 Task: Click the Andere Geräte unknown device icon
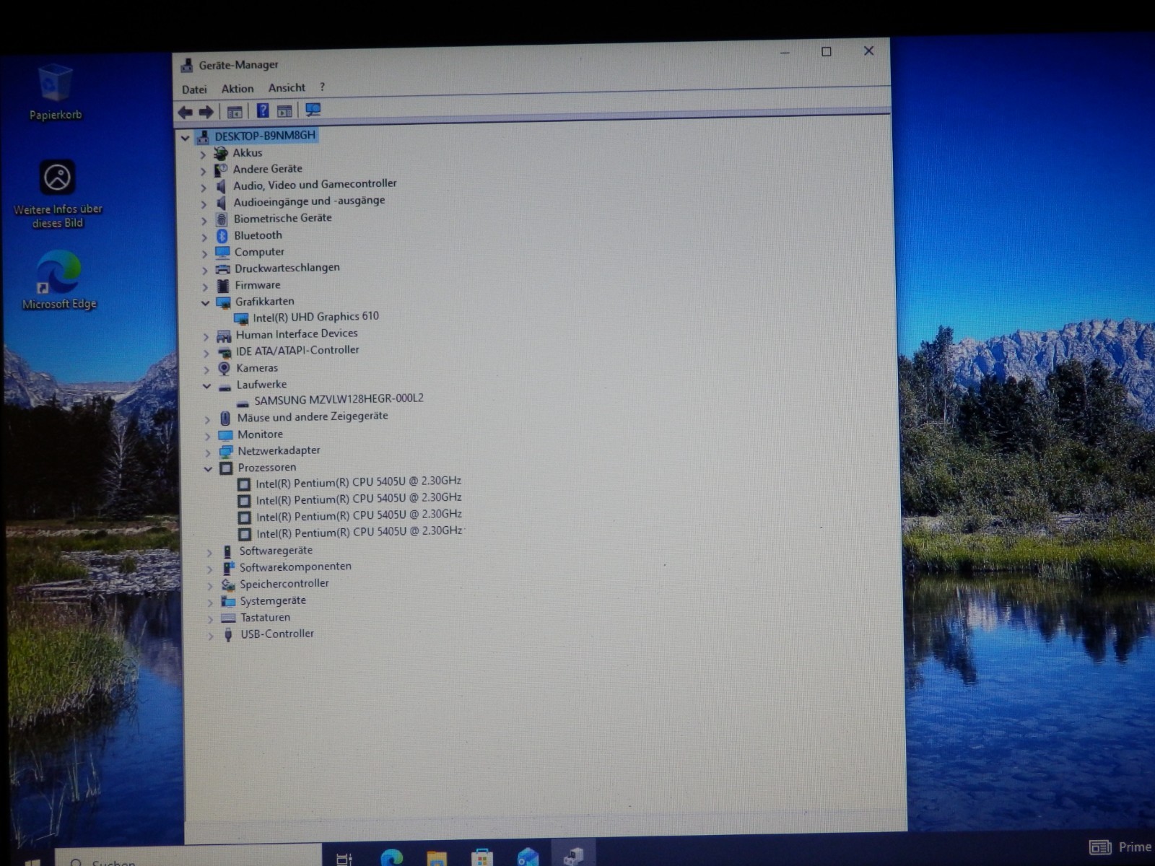click(221, 170)
